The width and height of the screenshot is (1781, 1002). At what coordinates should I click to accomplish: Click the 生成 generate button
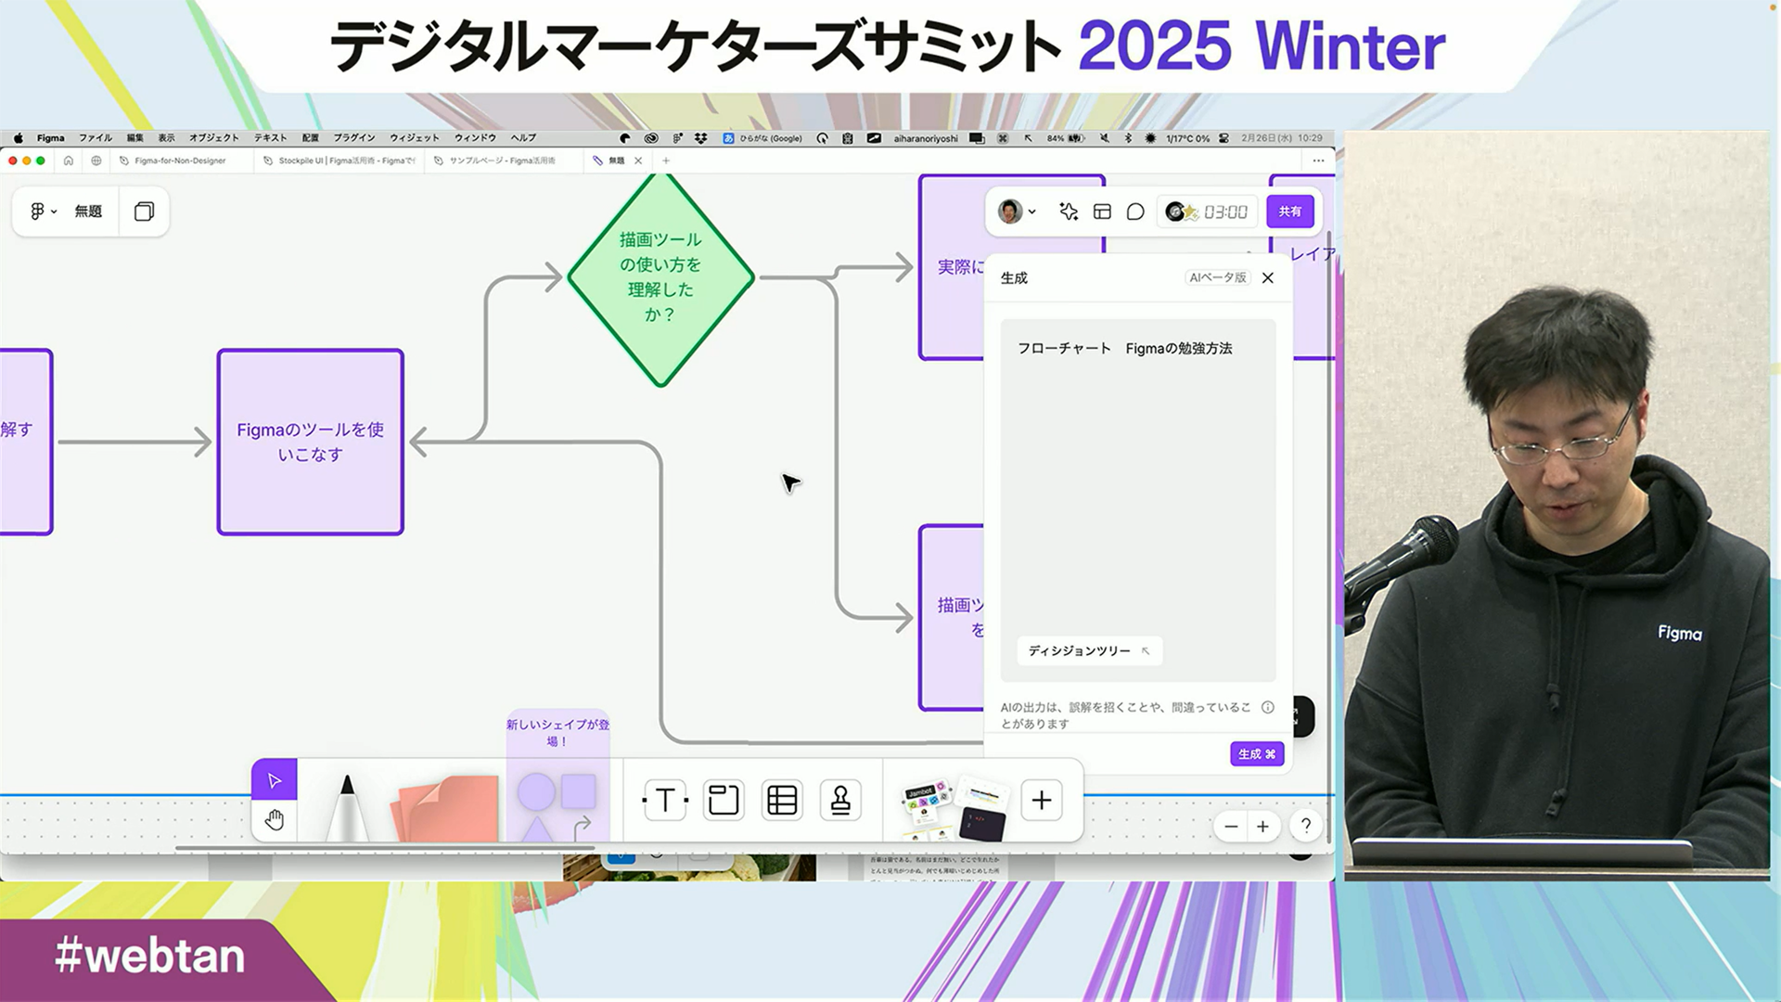[1257, 753]
